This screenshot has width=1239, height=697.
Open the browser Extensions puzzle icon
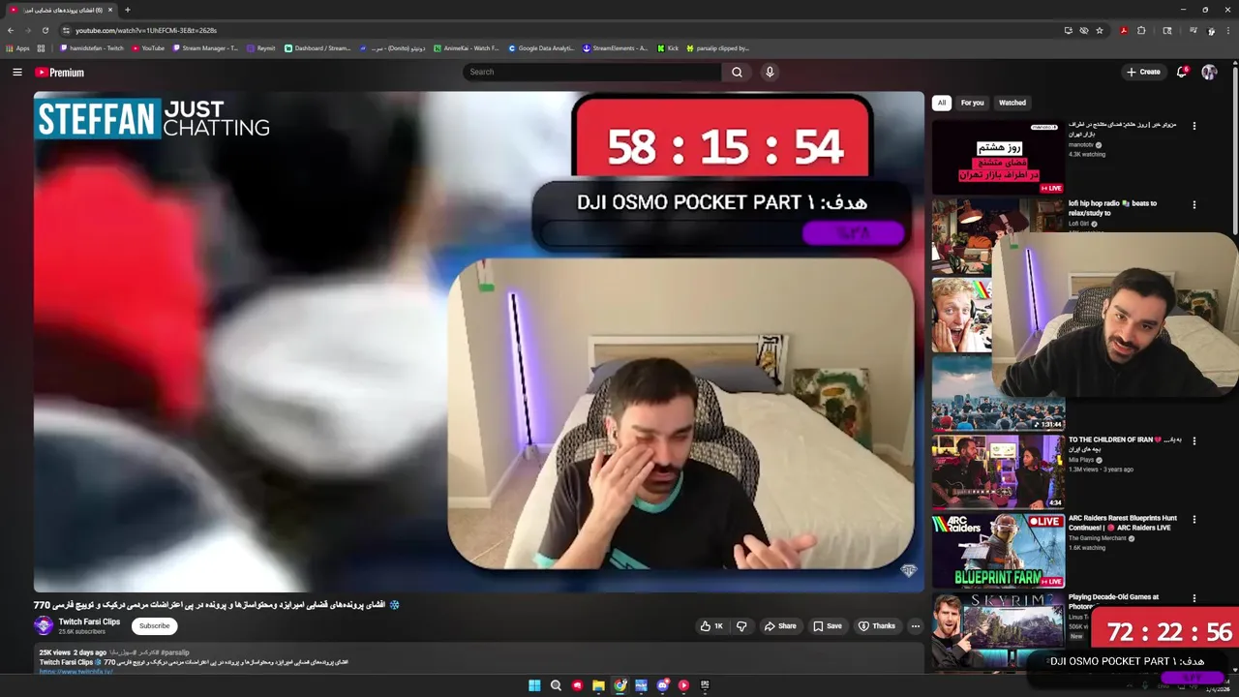[1141, 30]
